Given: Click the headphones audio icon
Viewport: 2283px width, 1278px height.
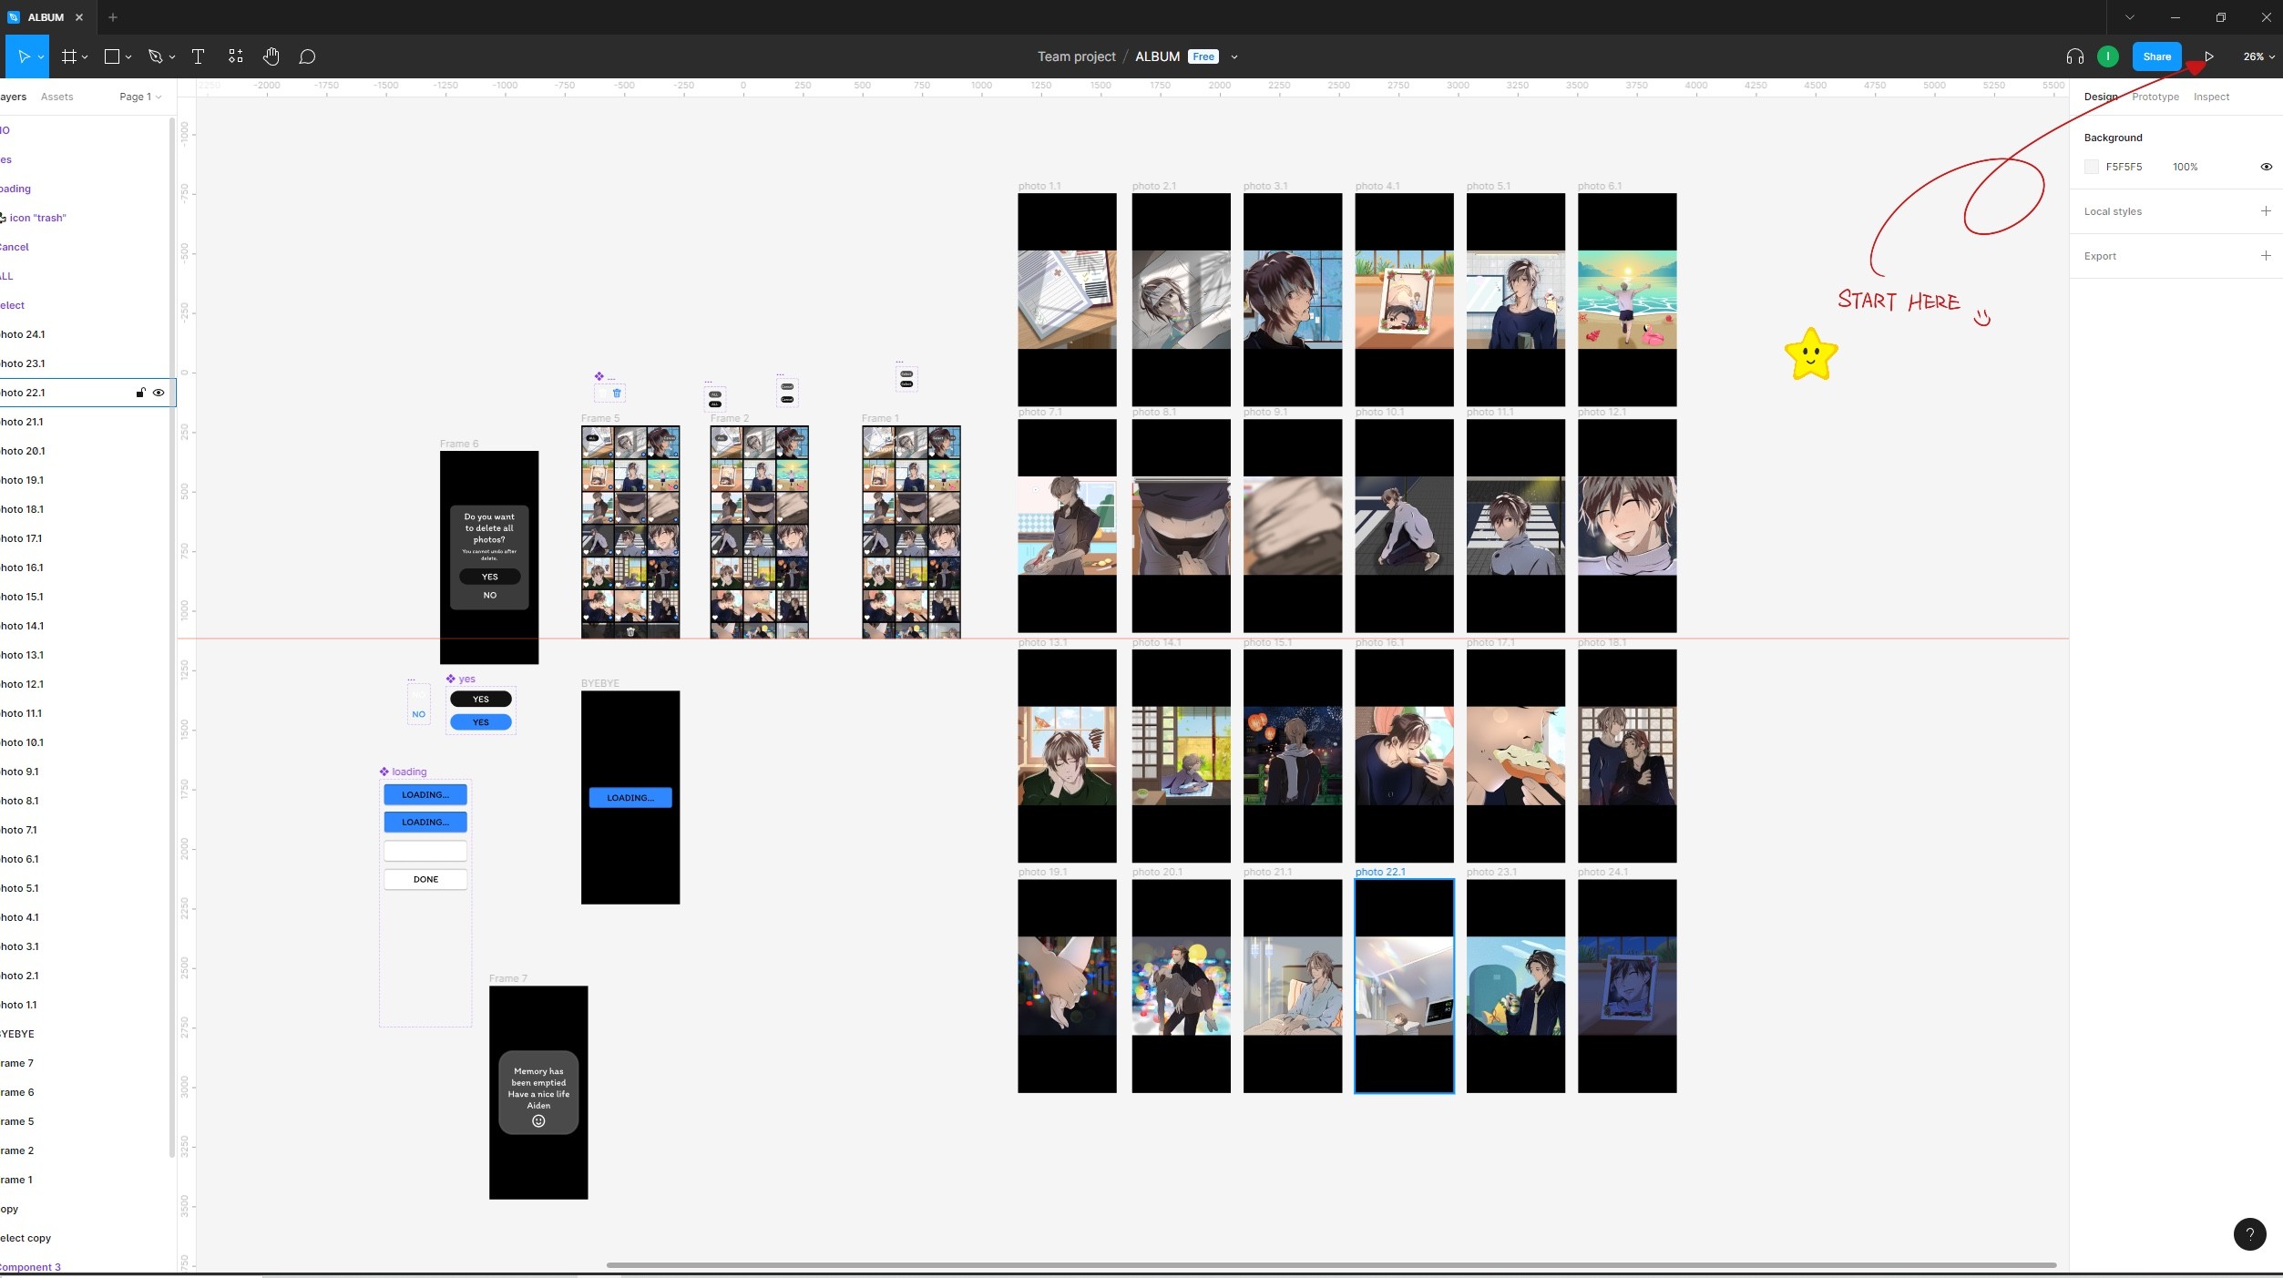Looking at the screenshot, I should pos(2074,56).
